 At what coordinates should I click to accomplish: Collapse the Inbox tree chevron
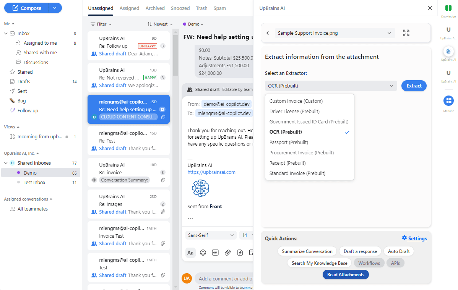click(6, 34)
